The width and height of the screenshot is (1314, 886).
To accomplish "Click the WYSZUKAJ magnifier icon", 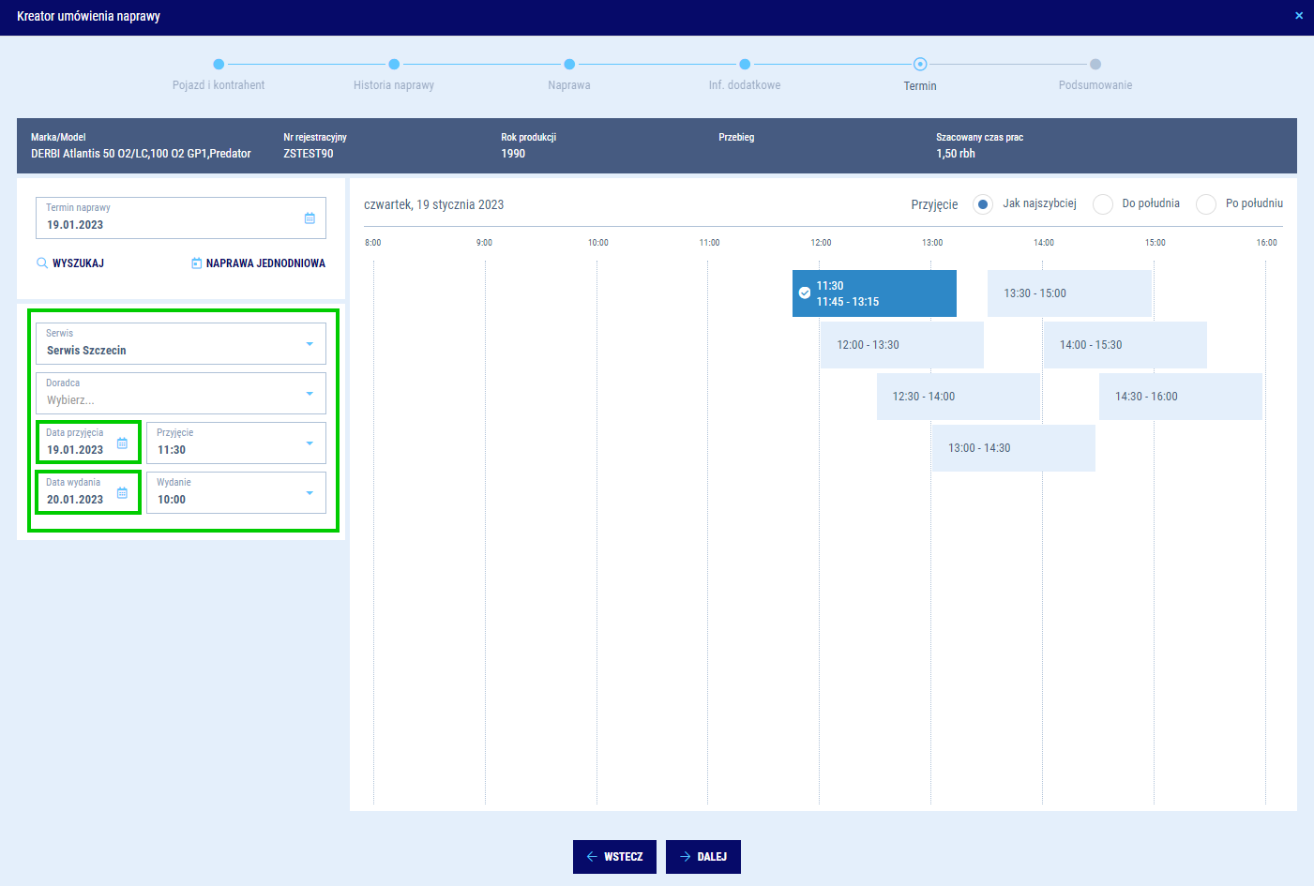I will pyautogui.click(x=42, y=263).
